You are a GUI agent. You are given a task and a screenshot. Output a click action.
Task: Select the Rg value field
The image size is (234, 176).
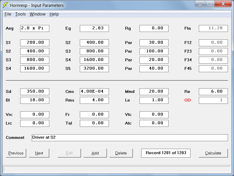[x=154, y=28]
